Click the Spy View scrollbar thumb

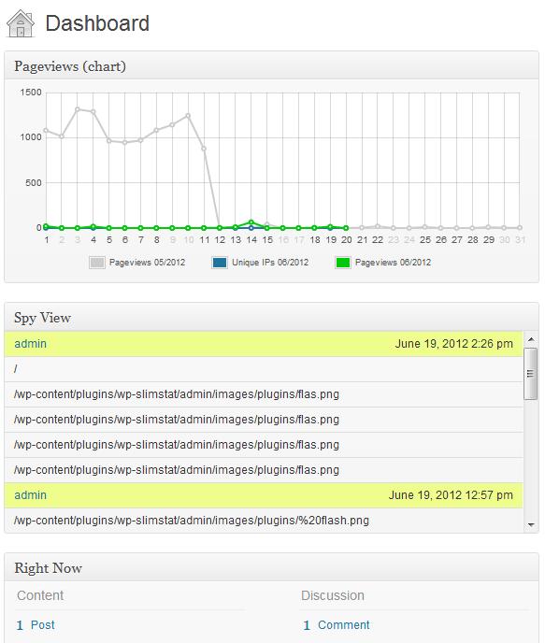(531, 374)
